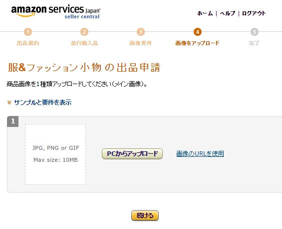The height and width of the screenshot is (229, 282).
Task: Open the ホーム link
Action: (x=205, y=13)
